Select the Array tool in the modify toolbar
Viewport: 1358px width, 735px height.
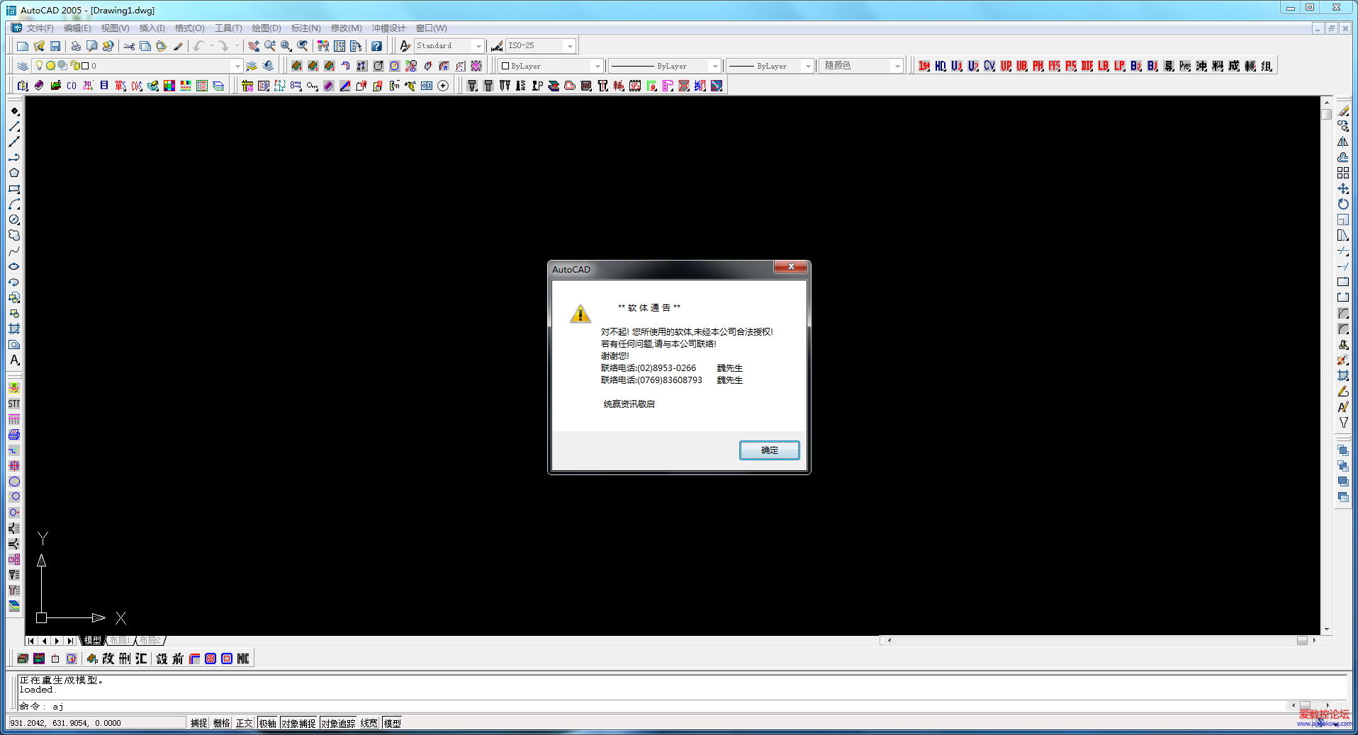click(x=1343, y=173)
